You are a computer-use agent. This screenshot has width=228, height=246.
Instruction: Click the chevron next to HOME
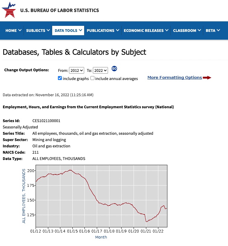tap(20, 30)
